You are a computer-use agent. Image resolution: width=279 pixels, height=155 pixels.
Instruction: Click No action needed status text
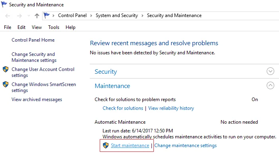(239, 122)
